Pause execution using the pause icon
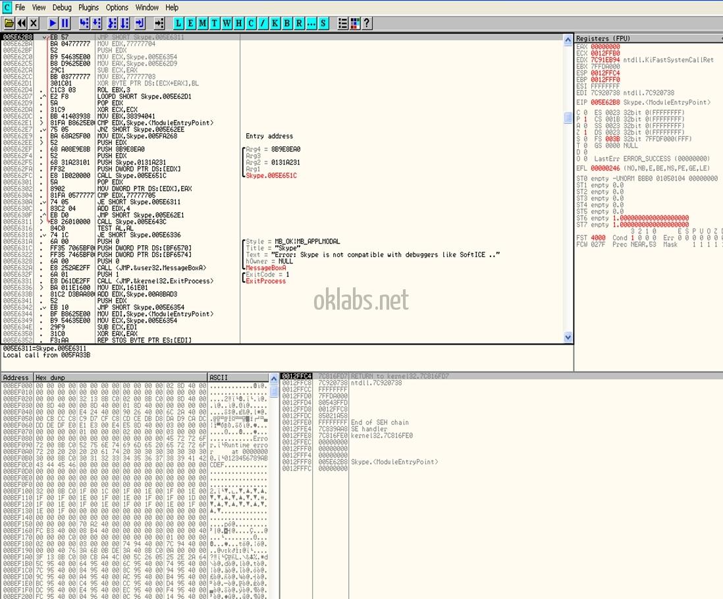This screenshot has width=723, height=599. [x=65, y=23]
